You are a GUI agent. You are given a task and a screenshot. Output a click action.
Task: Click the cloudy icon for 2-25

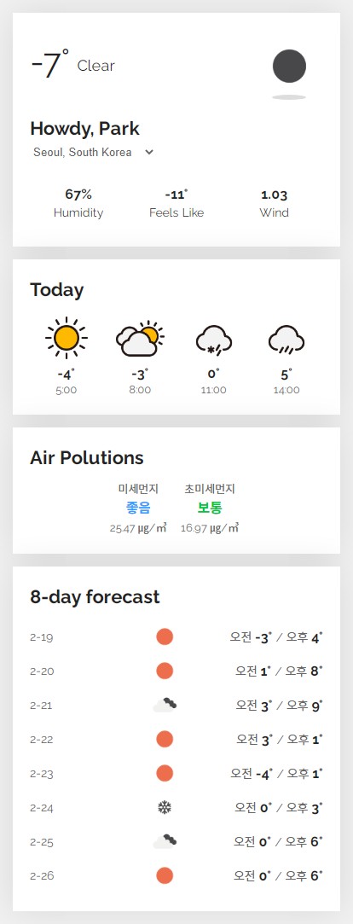tap(165, 841)
